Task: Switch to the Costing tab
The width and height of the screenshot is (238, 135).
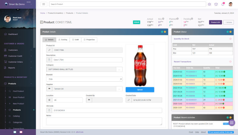Action: point(63,40)
